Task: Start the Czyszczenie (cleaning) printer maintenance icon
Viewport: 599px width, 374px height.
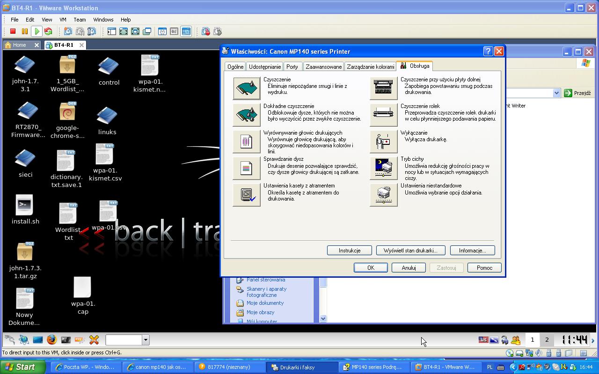Action: [x=247, y=88]
